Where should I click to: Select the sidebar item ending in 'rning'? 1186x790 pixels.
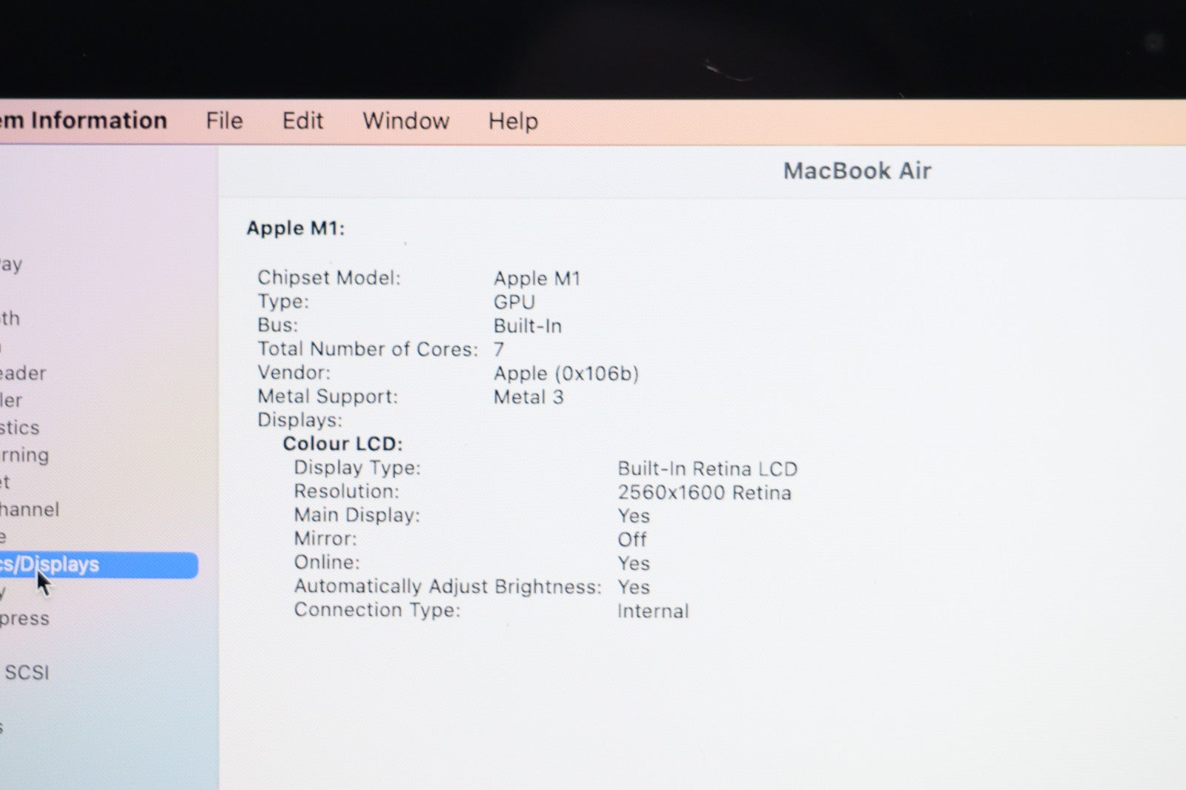[x=24, y=455]
